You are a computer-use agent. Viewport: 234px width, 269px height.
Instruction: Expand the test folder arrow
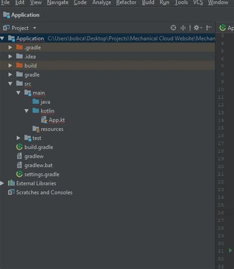18,138
